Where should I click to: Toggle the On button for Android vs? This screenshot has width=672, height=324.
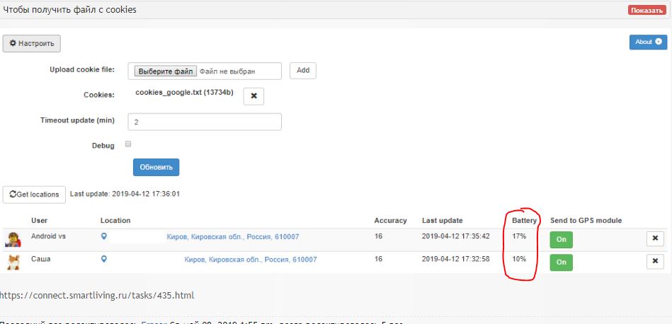[561, 240]
